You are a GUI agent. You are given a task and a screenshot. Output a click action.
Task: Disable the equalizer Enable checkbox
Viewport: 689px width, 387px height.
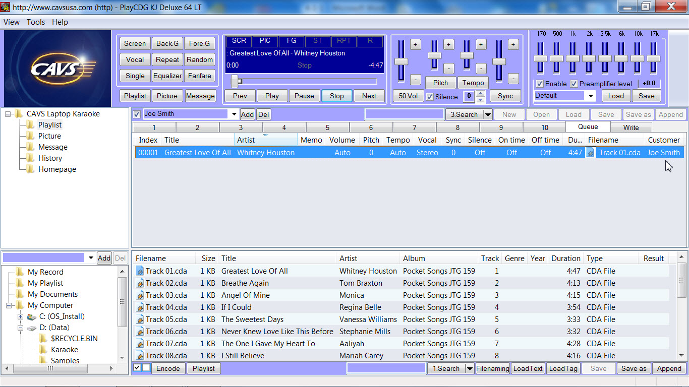click(x=540, y=84)
